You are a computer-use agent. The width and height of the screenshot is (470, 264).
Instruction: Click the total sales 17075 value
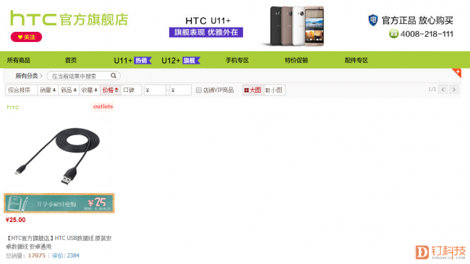pos(37,255)
